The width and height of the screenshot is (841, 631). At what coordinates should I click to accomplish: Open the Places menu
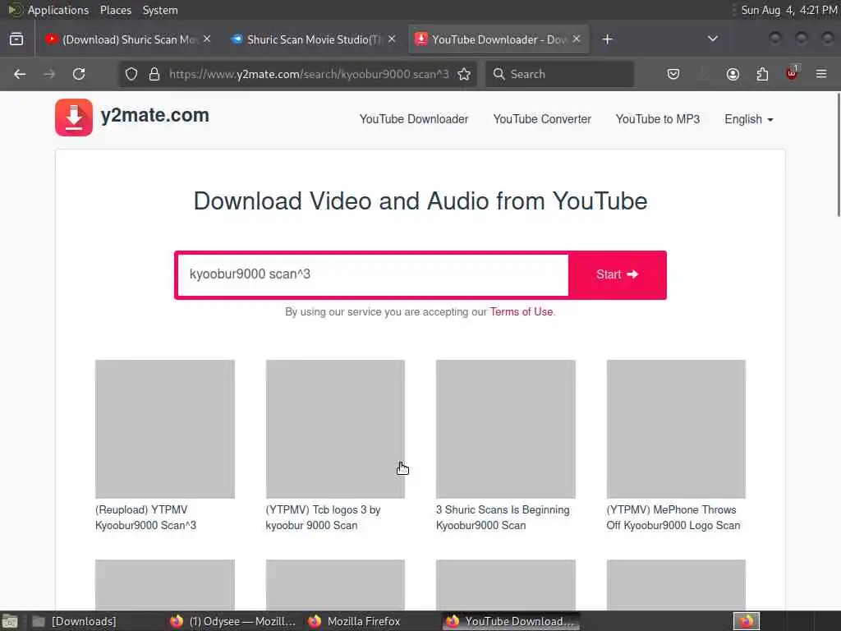pyautogui.click(x=115, y=10)
